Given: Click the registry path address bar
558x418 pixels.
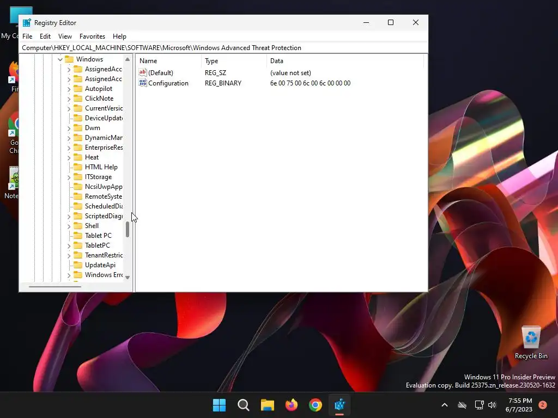Looking at the screenshot, I should pos(223,48).
